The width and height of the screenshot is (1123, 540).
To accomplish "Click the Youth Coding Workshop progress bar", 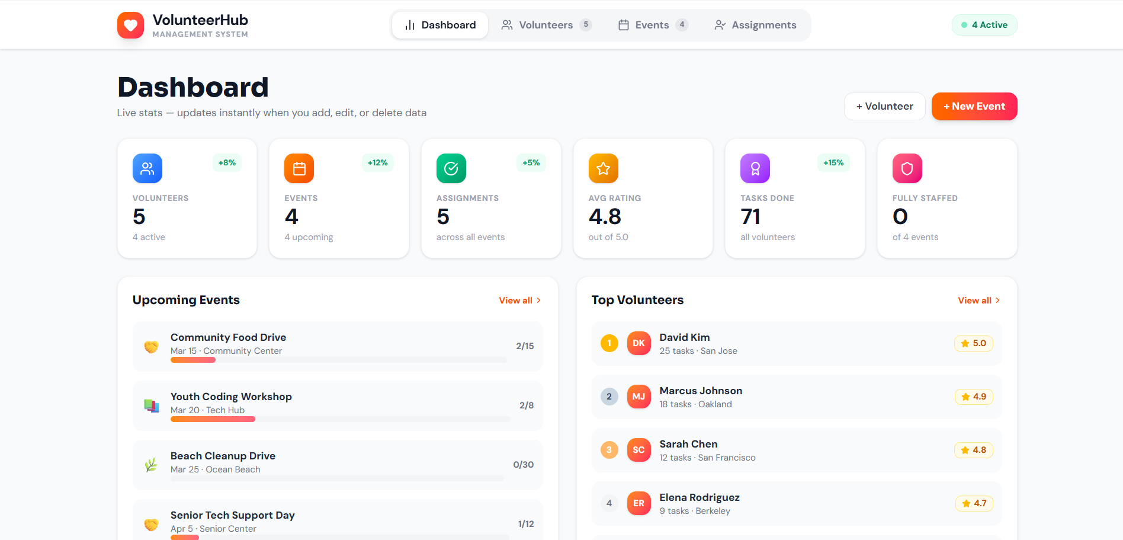I will (339, 419).
